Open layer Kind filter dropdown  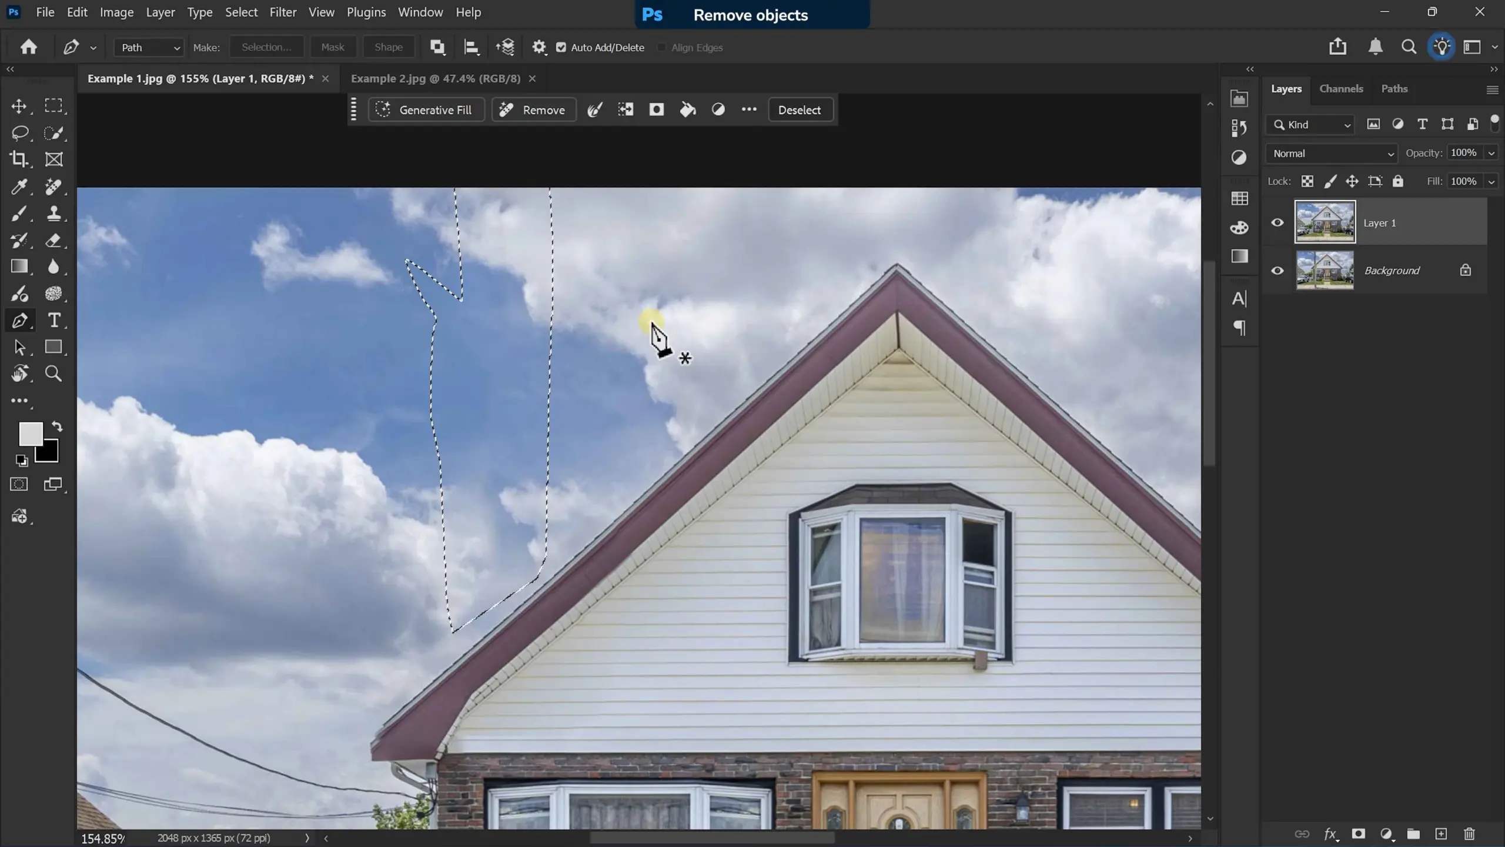click(x=1310, y=125)
